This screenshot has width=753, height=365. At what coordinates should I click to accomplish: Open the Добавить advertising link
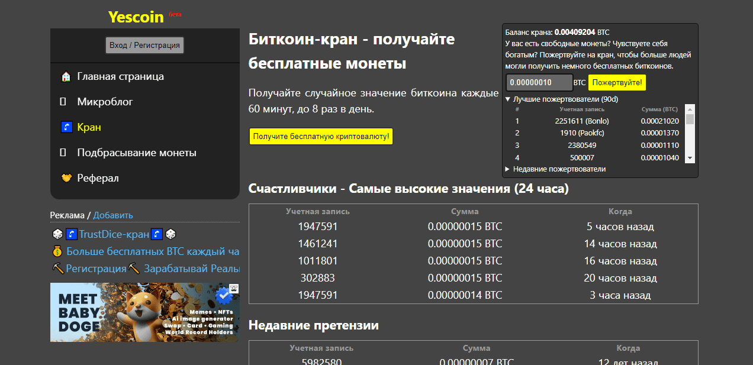pos(112,215)
